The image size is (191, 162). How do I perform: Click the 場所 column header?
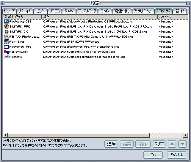point(100,17)
